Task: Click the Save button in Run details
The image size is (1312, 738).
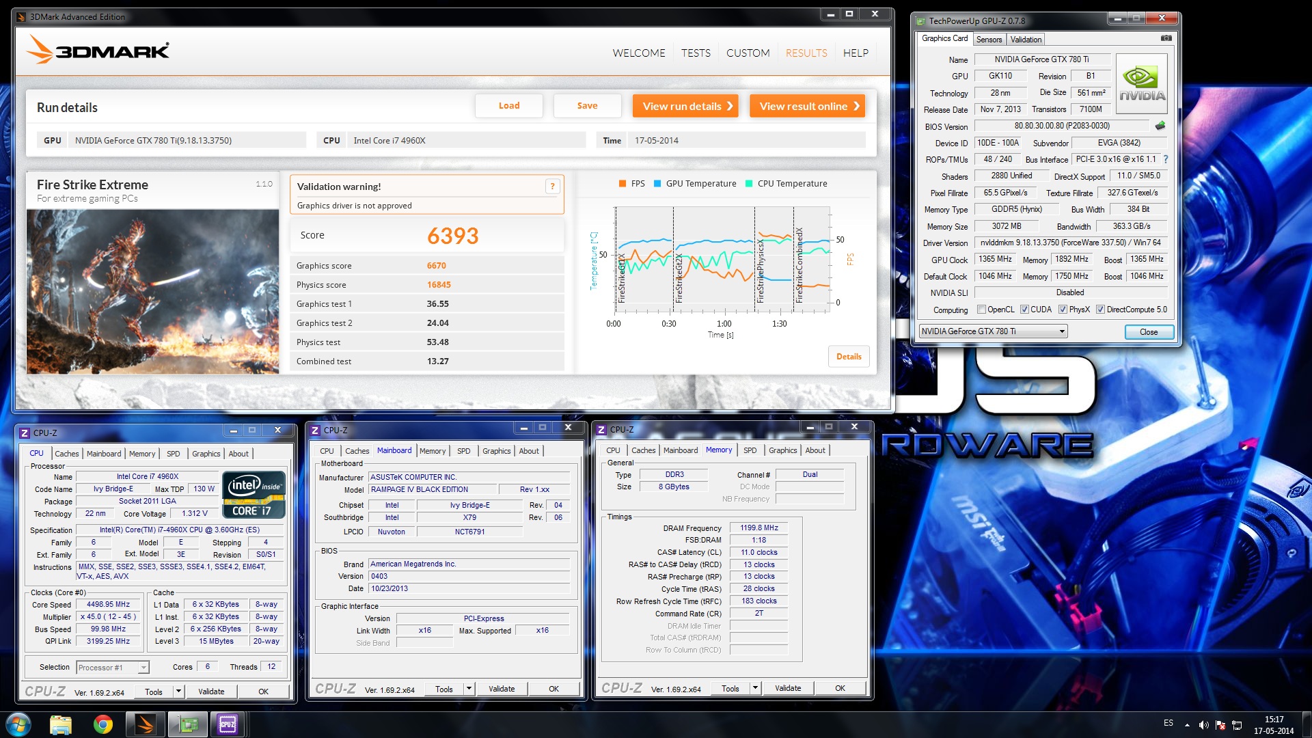Action: [587, 106]
